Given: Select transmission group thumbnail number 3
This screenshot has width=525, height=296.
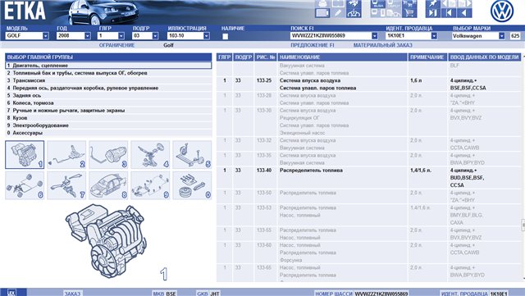Looking at the screenshot, I should coord(108,154).
